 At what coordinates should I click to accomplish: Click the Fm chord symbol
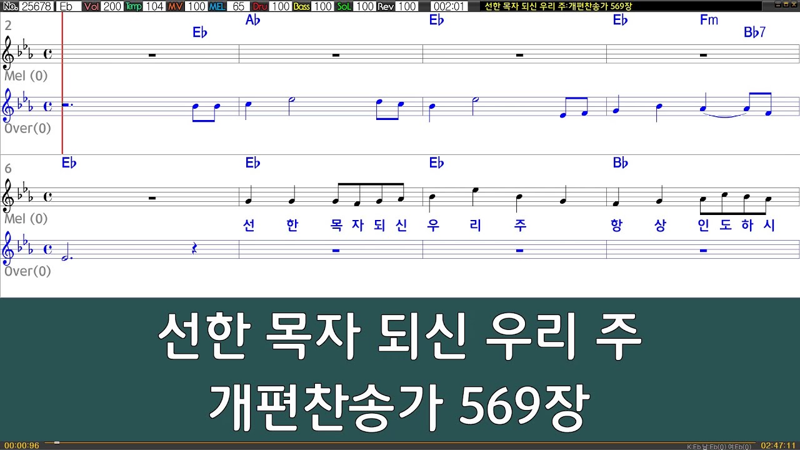709,20
